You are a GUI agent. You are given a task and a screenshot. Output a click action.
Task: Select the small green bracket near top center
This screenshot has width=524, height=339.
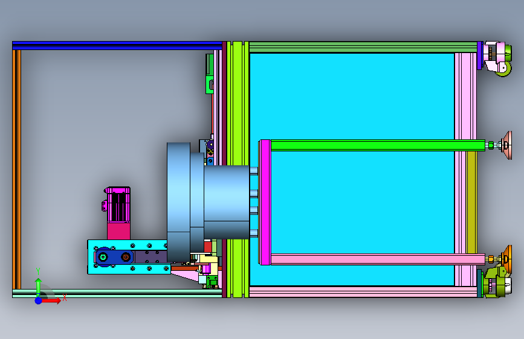[x=210, y=74]
